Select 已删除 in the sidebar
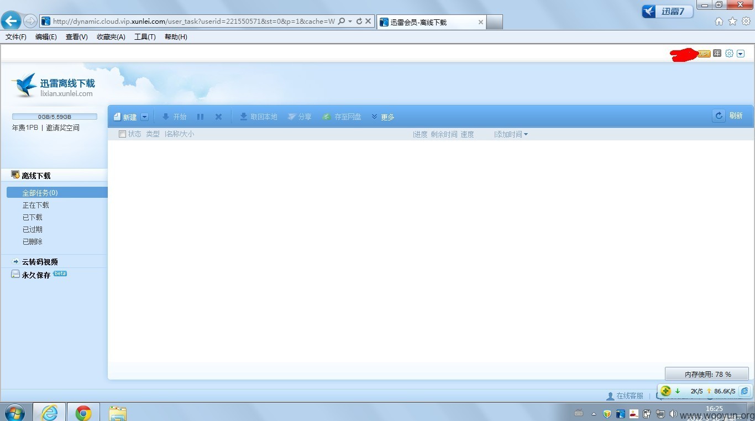The image size is (755, 421). [x=33, y=241]
